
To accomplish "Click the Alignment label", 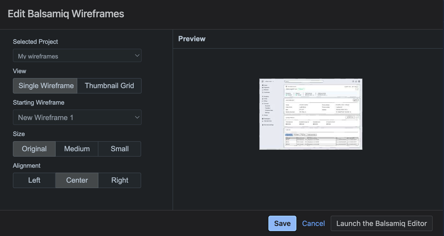I will click(27, 166).
